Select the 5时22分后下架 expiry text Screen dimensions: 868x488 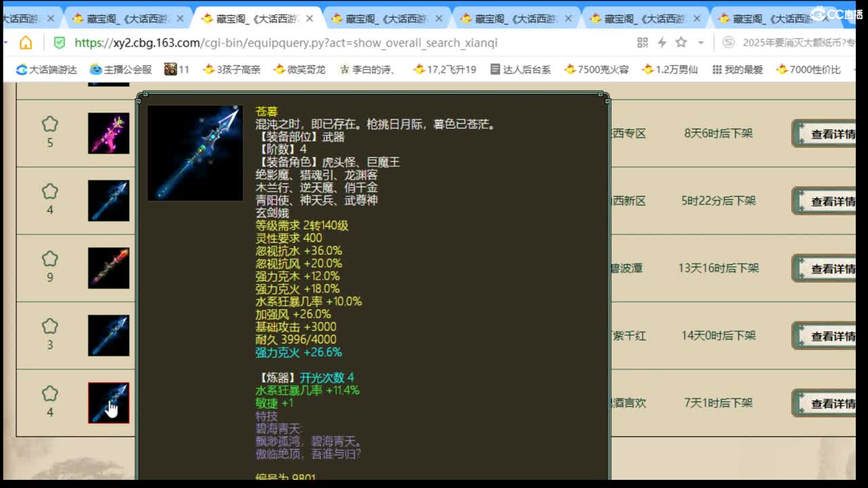click(718, 201)
